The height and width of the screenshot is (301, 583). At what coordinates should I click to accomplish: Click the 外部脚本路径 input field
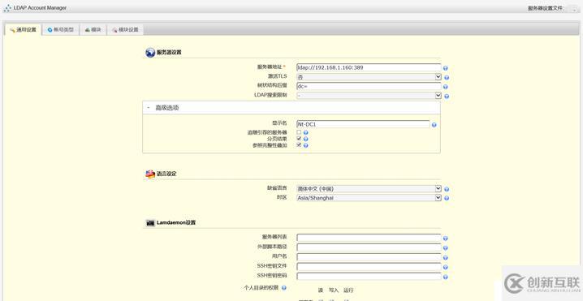[369, 247]
